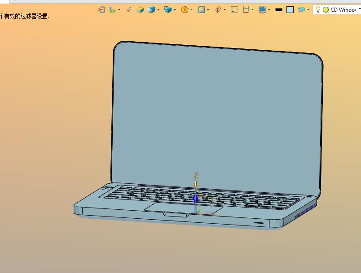Click the red exit arrow icon
Viewport: 361px width, 273px height.
[101, 10]
